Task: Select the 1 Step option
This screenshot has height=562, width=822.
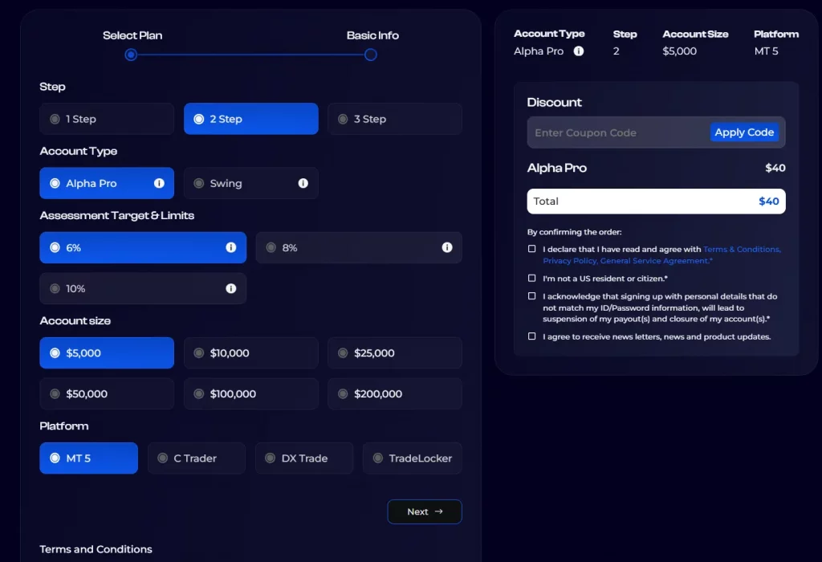Action: [107, 119]
